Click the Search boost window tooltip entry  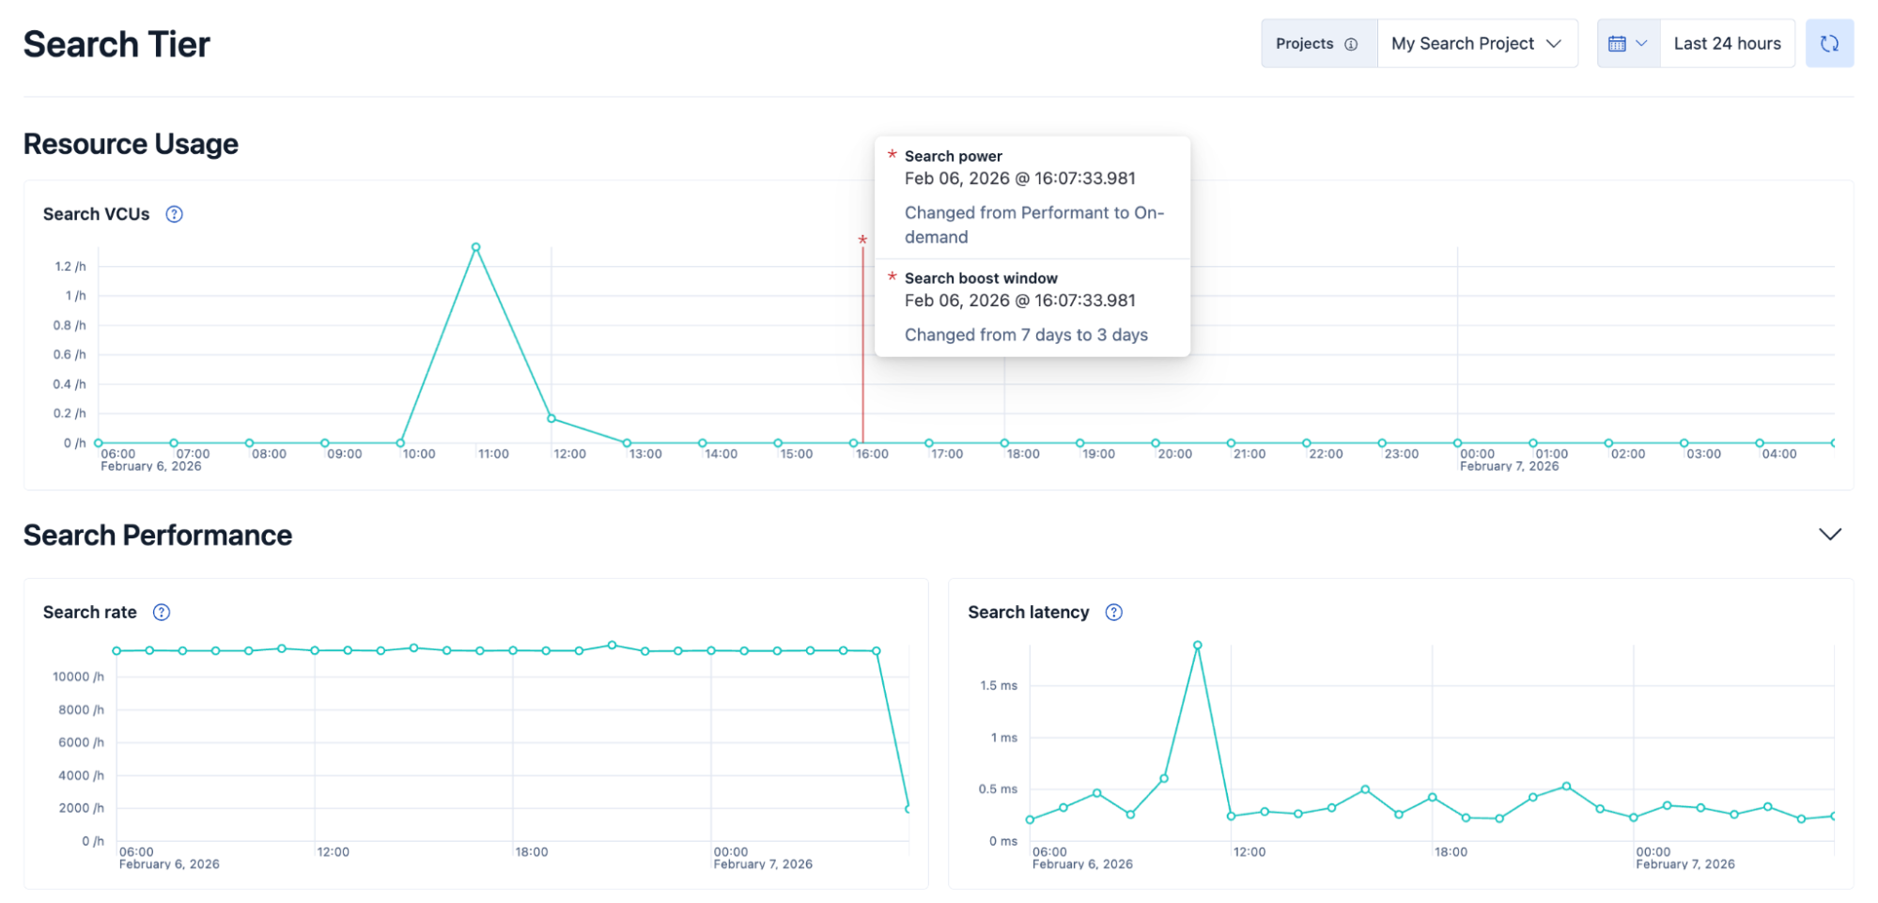(980, 278)
